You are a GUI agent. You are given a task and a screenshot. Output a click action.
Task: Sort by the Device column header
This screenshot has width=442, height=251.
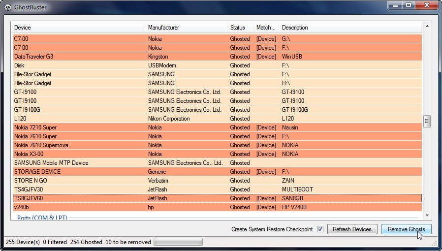(x=79, y=28)
